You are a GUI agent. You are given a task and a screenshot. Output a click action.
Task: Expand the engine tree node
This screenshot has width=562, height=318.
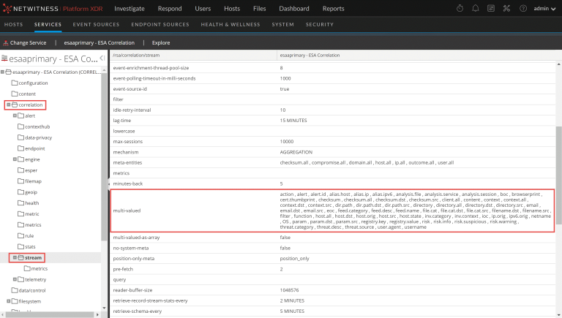(15, 159)
